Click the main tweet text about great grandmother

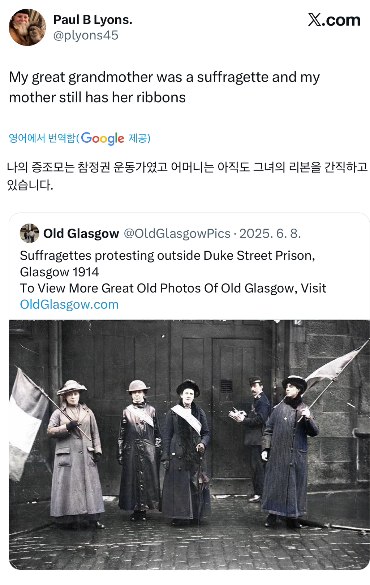click(x=164, y=87)
